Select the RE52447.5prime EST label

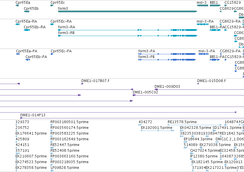tap(65, 145)
